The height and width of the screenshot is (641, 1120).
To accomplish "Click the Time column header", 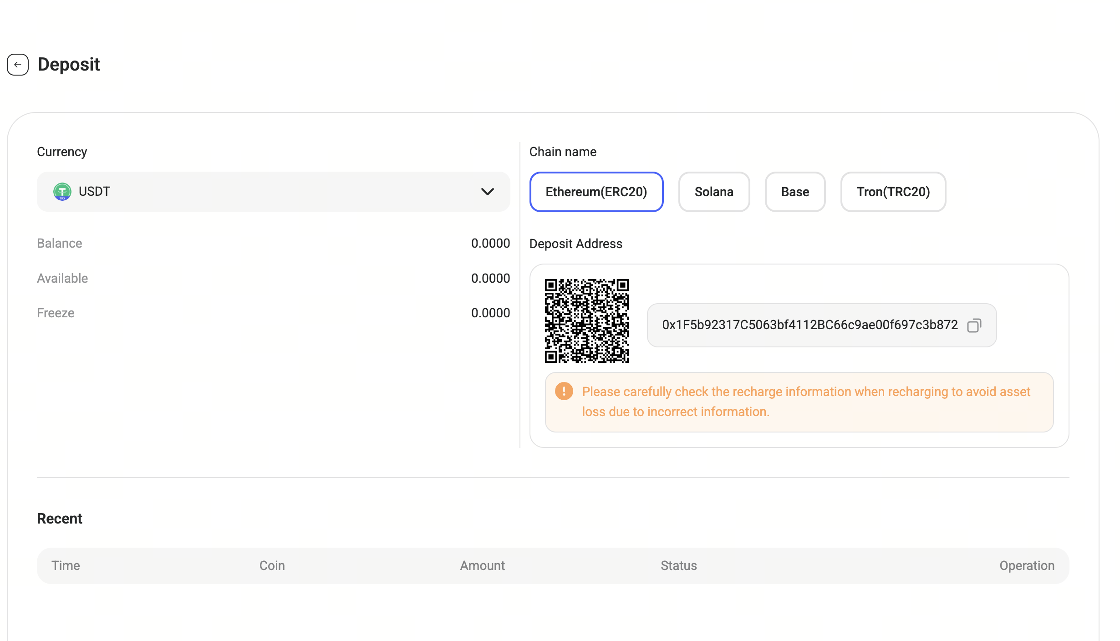I will tap(66, 565).
